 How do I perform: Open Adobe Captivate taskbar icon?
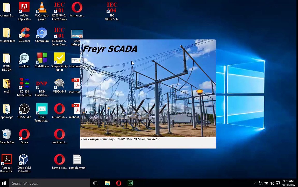tap(130, 183)
